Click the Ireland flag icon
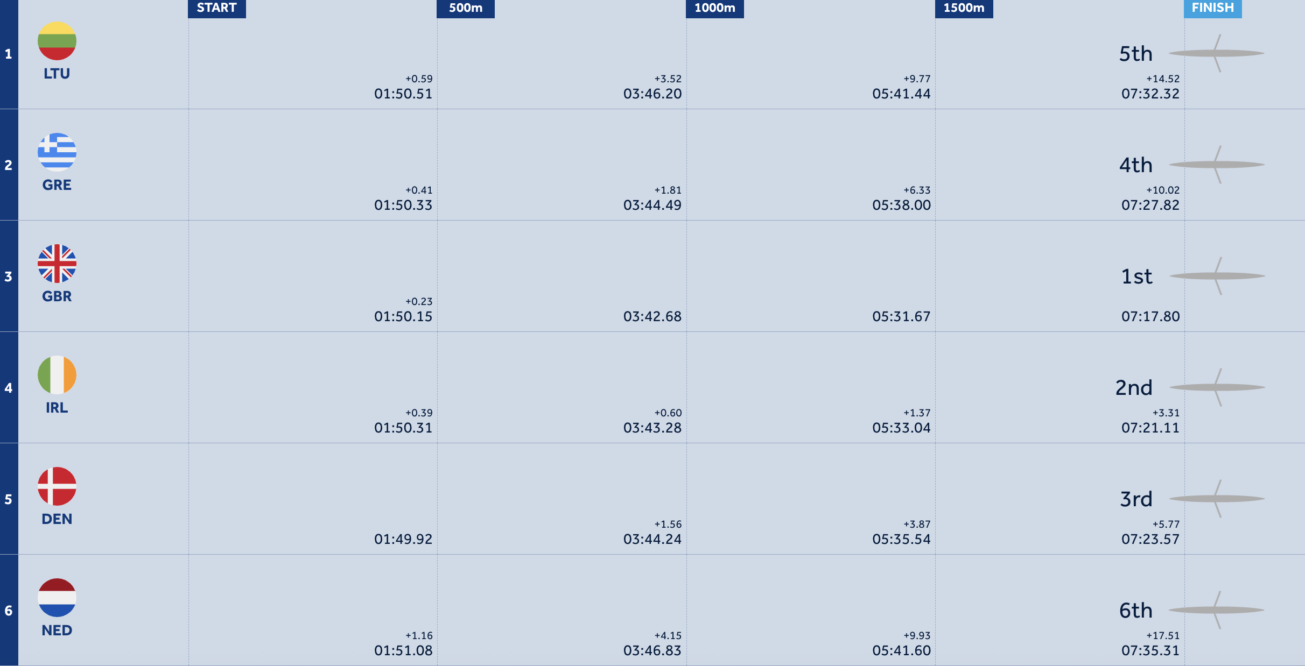Screen dimensions: 1305x666 (57, 375)
